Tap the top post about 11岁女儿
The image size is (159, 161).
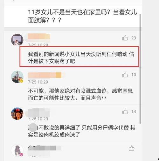[82, 16]
